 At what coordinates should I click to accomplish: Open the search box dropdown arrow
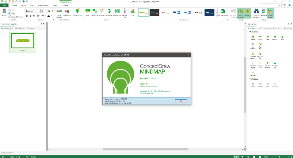coord(282,6)
